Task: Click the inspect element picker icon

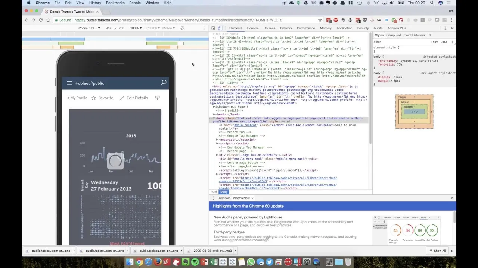Action: [213, 28]
